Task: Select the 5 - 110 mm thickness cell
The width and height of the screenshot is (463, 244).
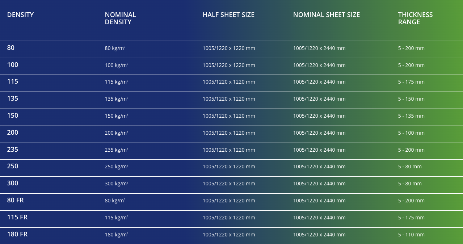Action: pos(411,235)
